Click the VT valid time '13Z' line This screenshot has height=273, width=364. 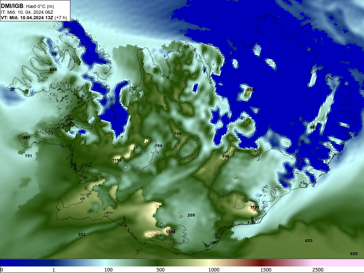pos(27,17)
